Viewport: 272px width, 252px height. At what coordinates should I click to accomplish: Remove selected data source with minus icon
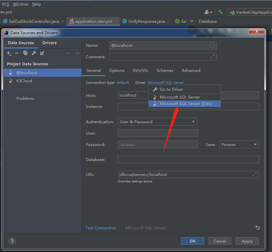click(17, 53)
